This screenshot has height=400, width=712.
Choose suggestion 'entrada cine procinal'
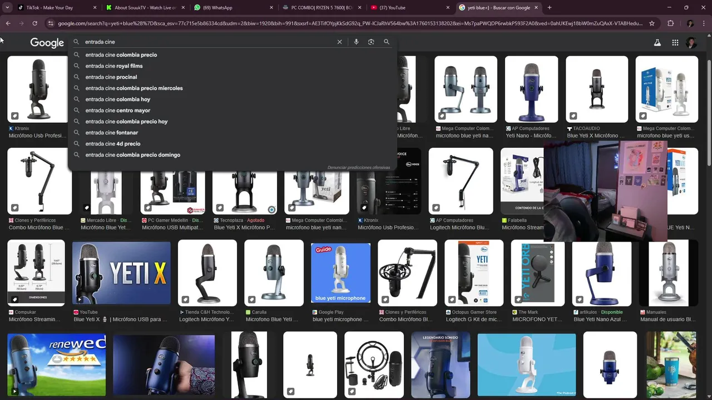click(x=111, y=77)
